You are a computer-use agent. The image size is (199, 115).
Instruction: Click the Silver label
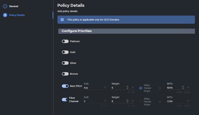(73, 63)
